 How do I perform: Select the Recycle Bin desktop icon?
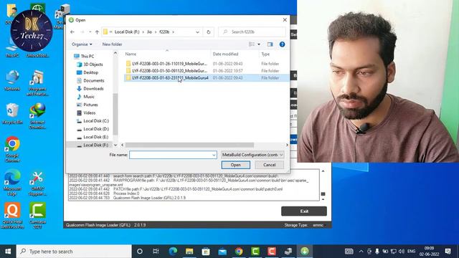point(12,114)
